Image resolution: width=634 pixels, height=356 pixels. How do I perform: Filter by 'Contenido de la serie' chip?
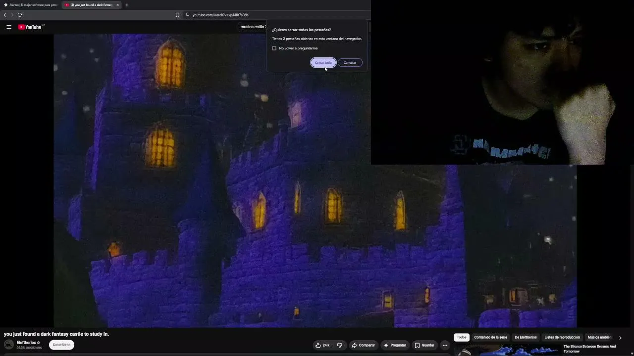click(x=490, y=337)
